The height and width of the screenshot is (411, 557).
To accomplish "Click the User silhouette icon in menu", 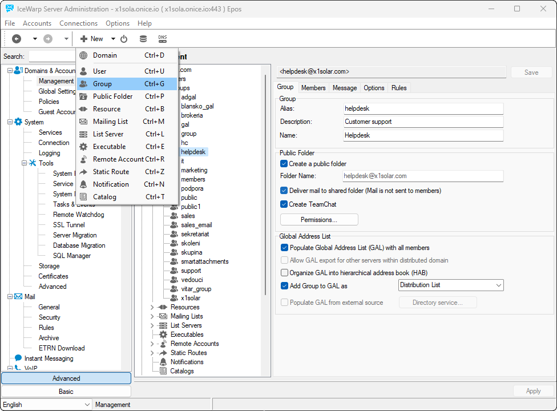I will point(83,71).
